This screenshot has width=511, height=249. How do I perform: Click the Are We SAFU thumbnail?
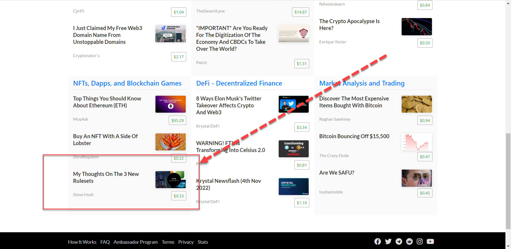coord(417,178)
